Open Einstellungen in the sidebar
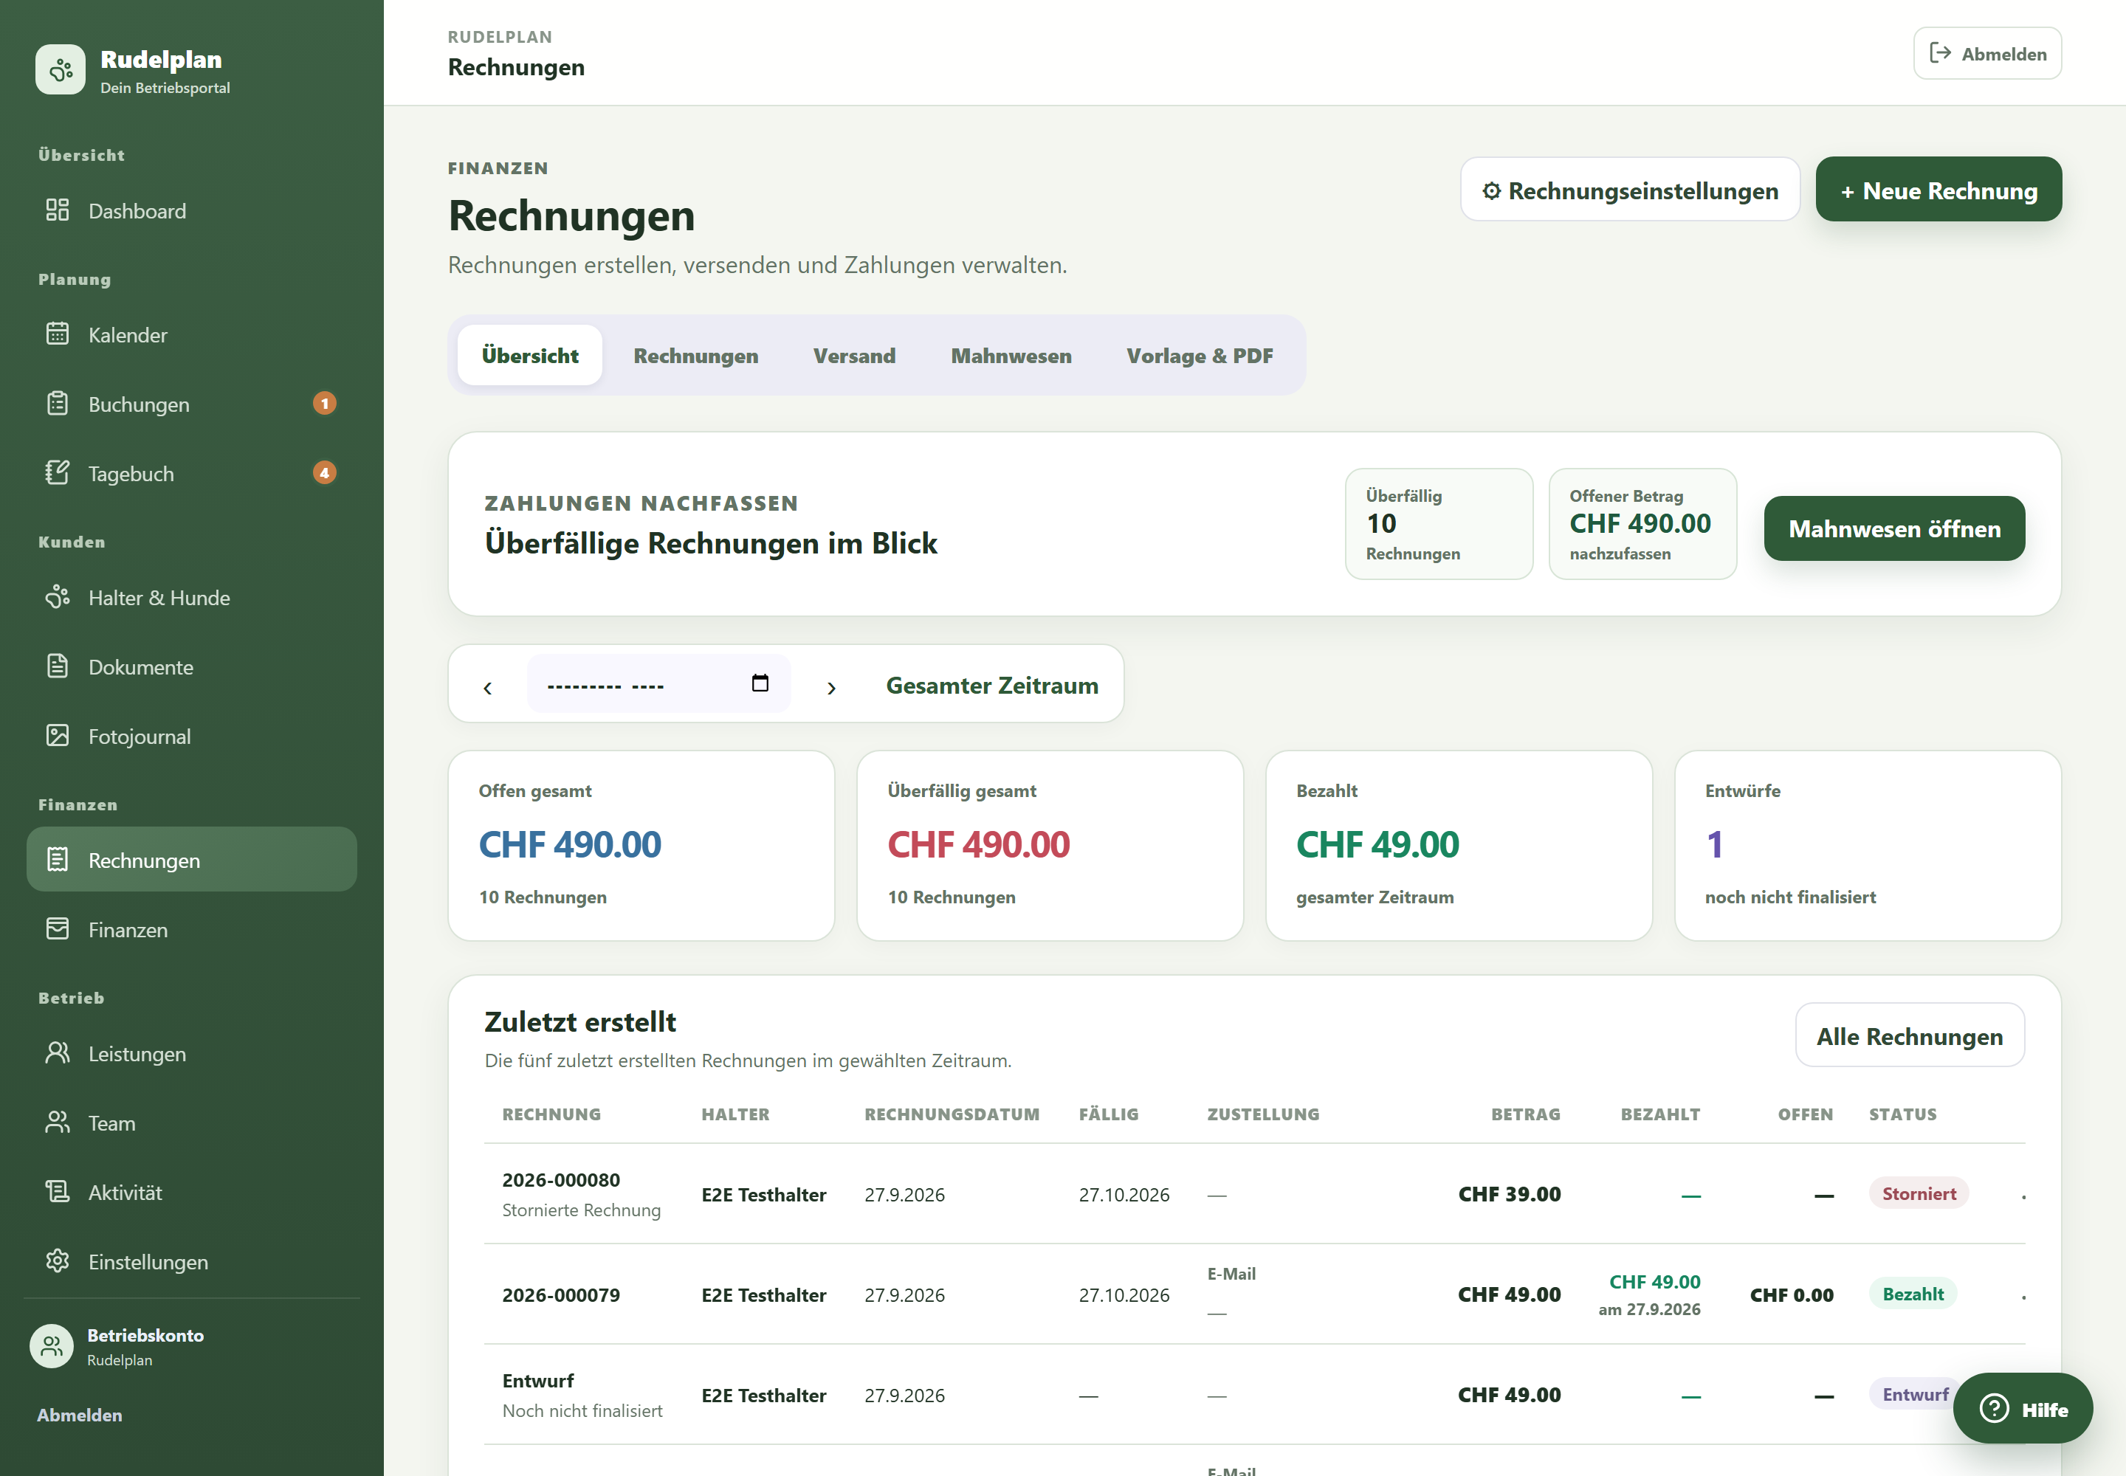The height and width of the screenshot is (1476, 2126). tap(191, 1261)
